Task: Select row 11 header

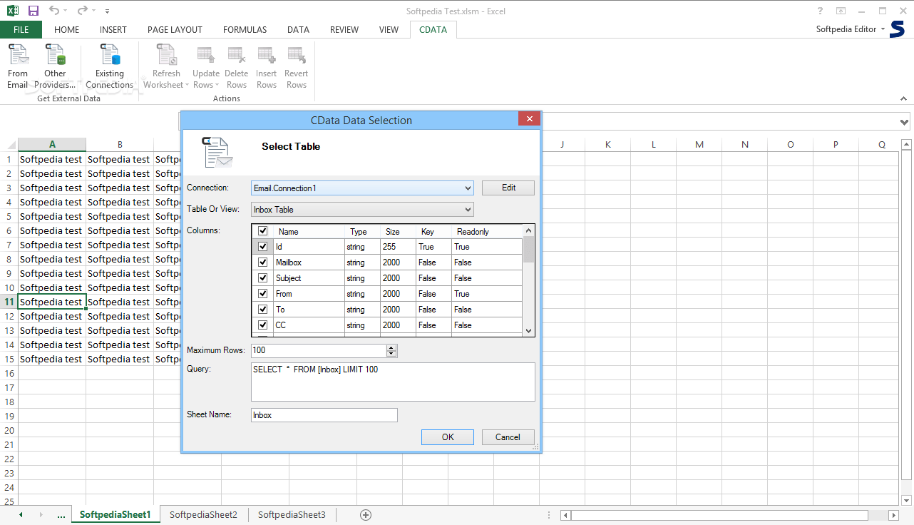Action: [x=9, y=302]
